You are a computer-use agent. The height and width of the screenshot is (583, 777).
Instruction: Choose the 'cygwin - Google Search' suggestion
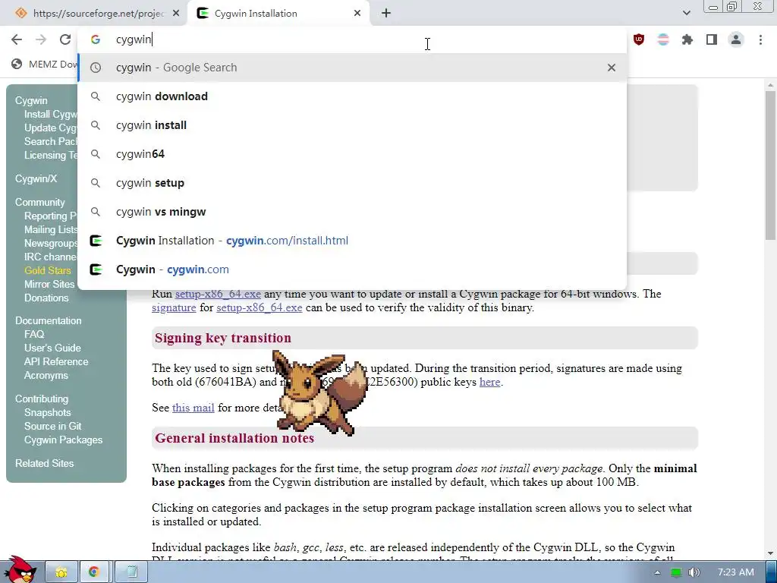(352, 68)
